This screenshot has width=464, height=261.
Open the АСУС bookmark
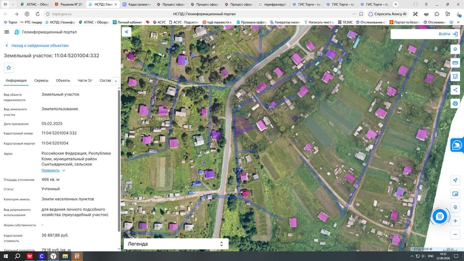[159, 22]
